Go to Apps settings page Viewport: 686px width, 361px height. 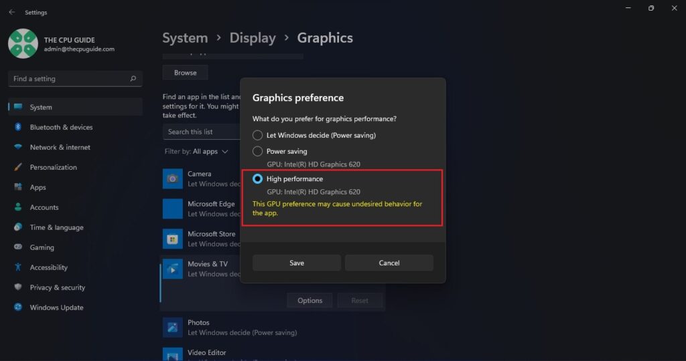click(75, 187)
